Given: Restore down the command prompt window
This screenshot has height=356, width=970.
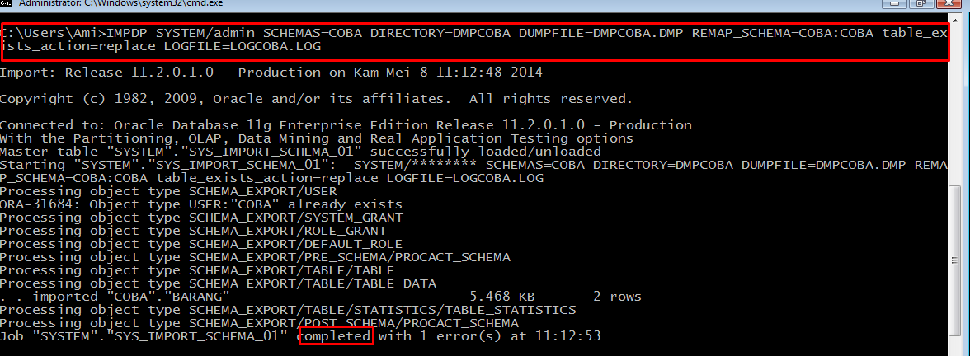Looking at the screenshot, I should point(921,3).
